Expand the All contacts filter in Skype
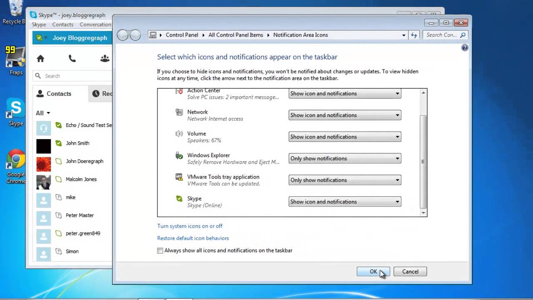The height and width of the screenshot is (300, 533). coord(43,113)
